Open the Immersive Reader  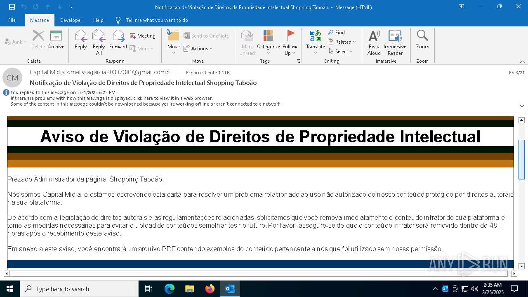tap(395, 42)
